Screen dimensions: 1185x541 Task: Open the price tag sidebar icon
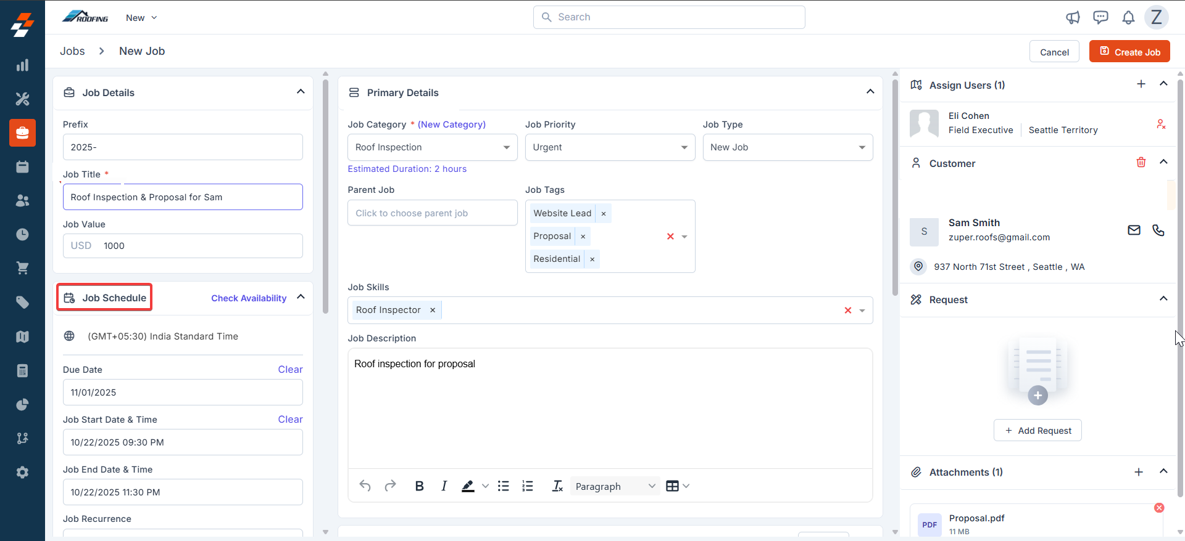tap(22, 302)
